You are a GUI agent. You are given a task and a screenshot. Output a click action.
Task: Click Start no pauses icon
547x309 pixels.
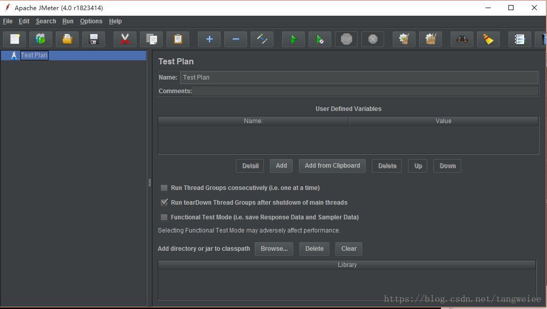coord(320,39)
